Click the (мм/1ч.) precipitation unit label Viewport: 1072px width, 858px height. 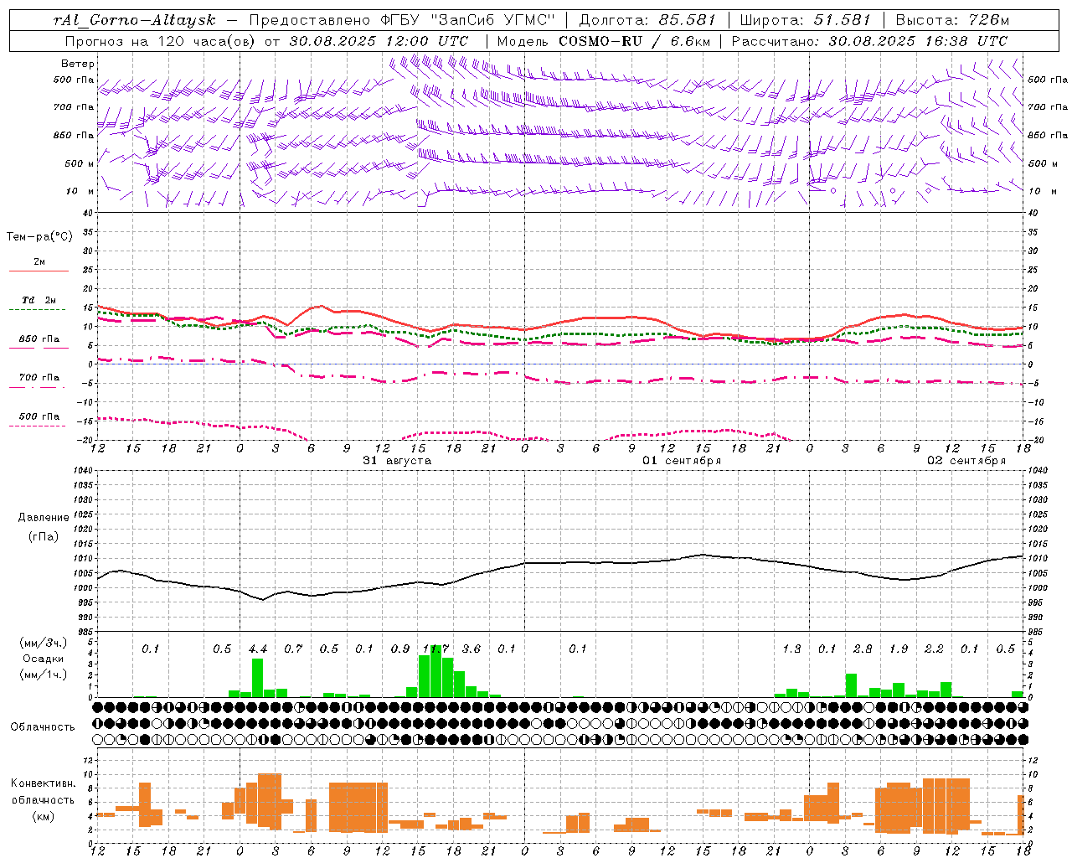point(43,675)
